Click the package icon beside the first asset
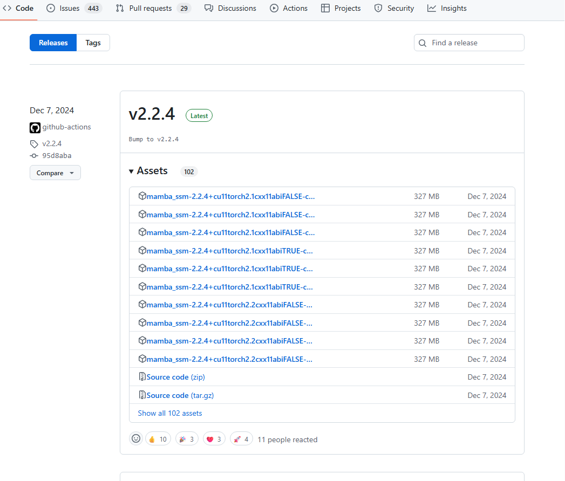Screen dimensions: 565x481 click(x=142, y=196)
